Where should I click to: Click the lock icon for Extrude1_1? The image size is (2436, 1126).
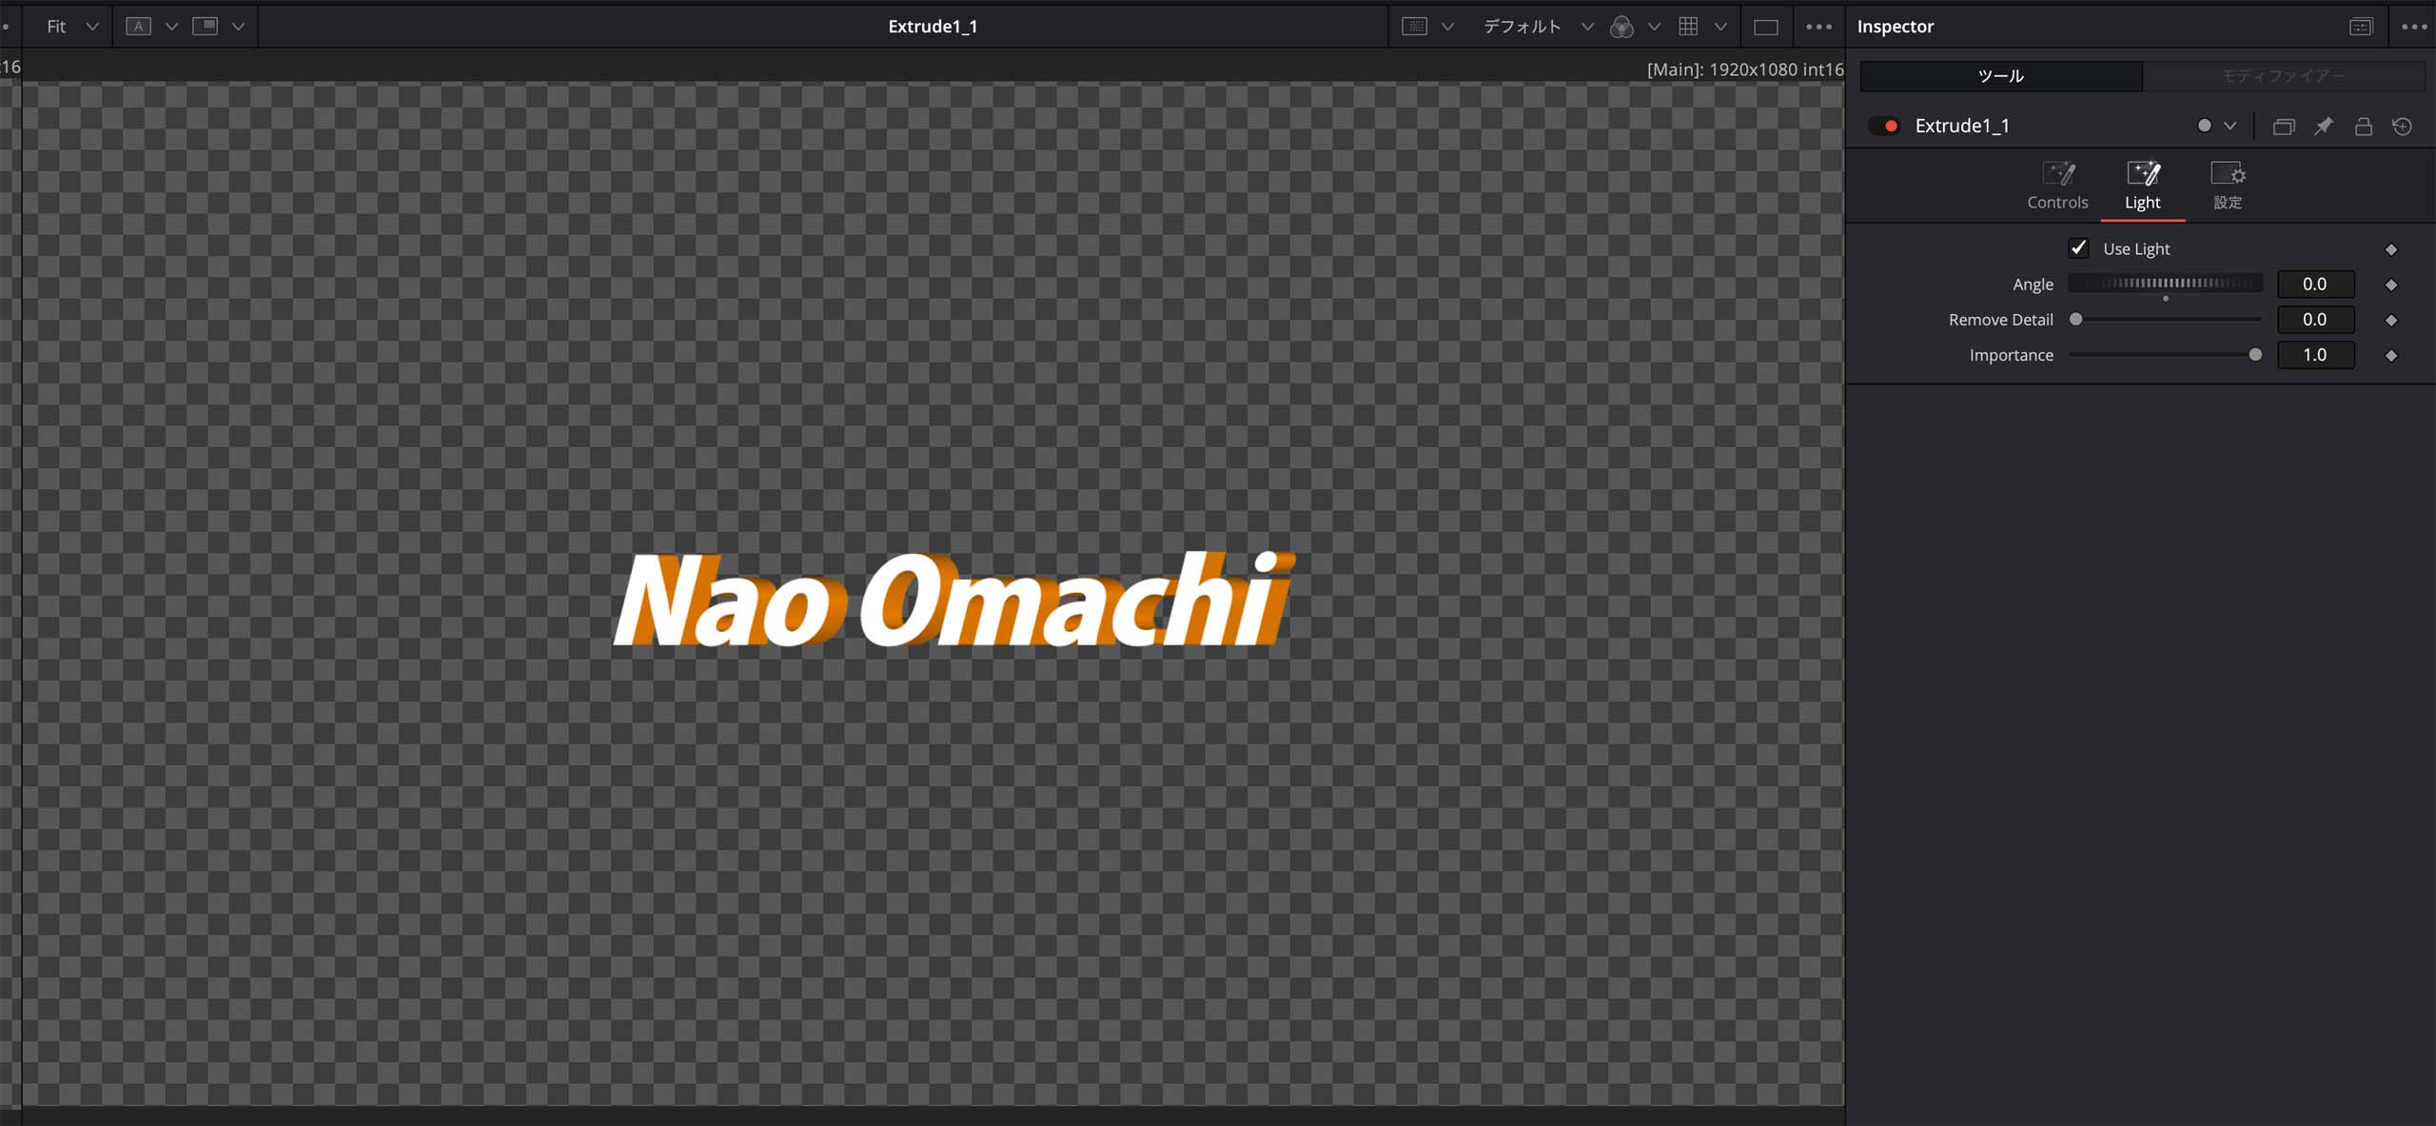click(x=2363, y=126)
